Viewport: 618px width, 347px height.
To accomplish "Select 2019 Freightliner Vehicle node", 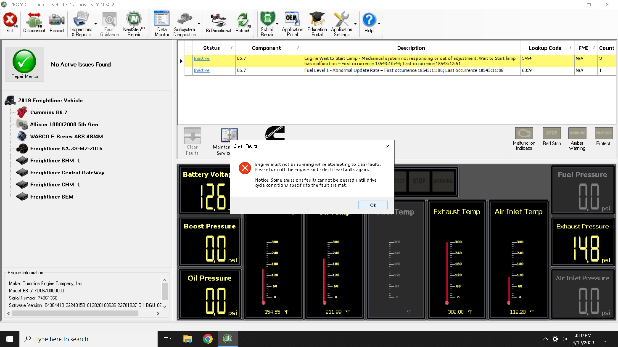I will (x=50, y=100).
